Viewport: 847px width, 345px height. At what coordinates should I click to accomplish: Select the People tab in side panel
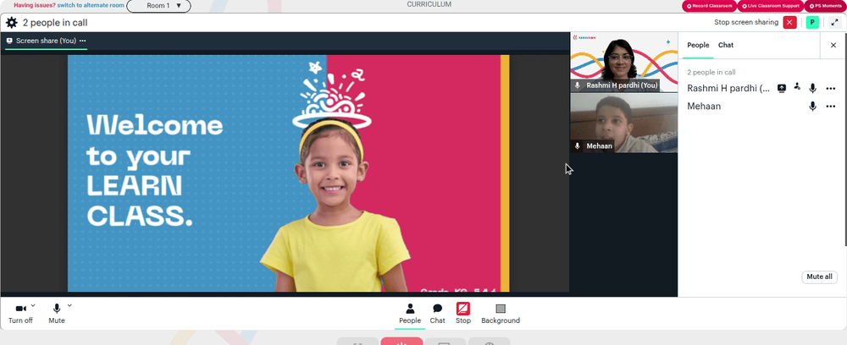(698, 46)
